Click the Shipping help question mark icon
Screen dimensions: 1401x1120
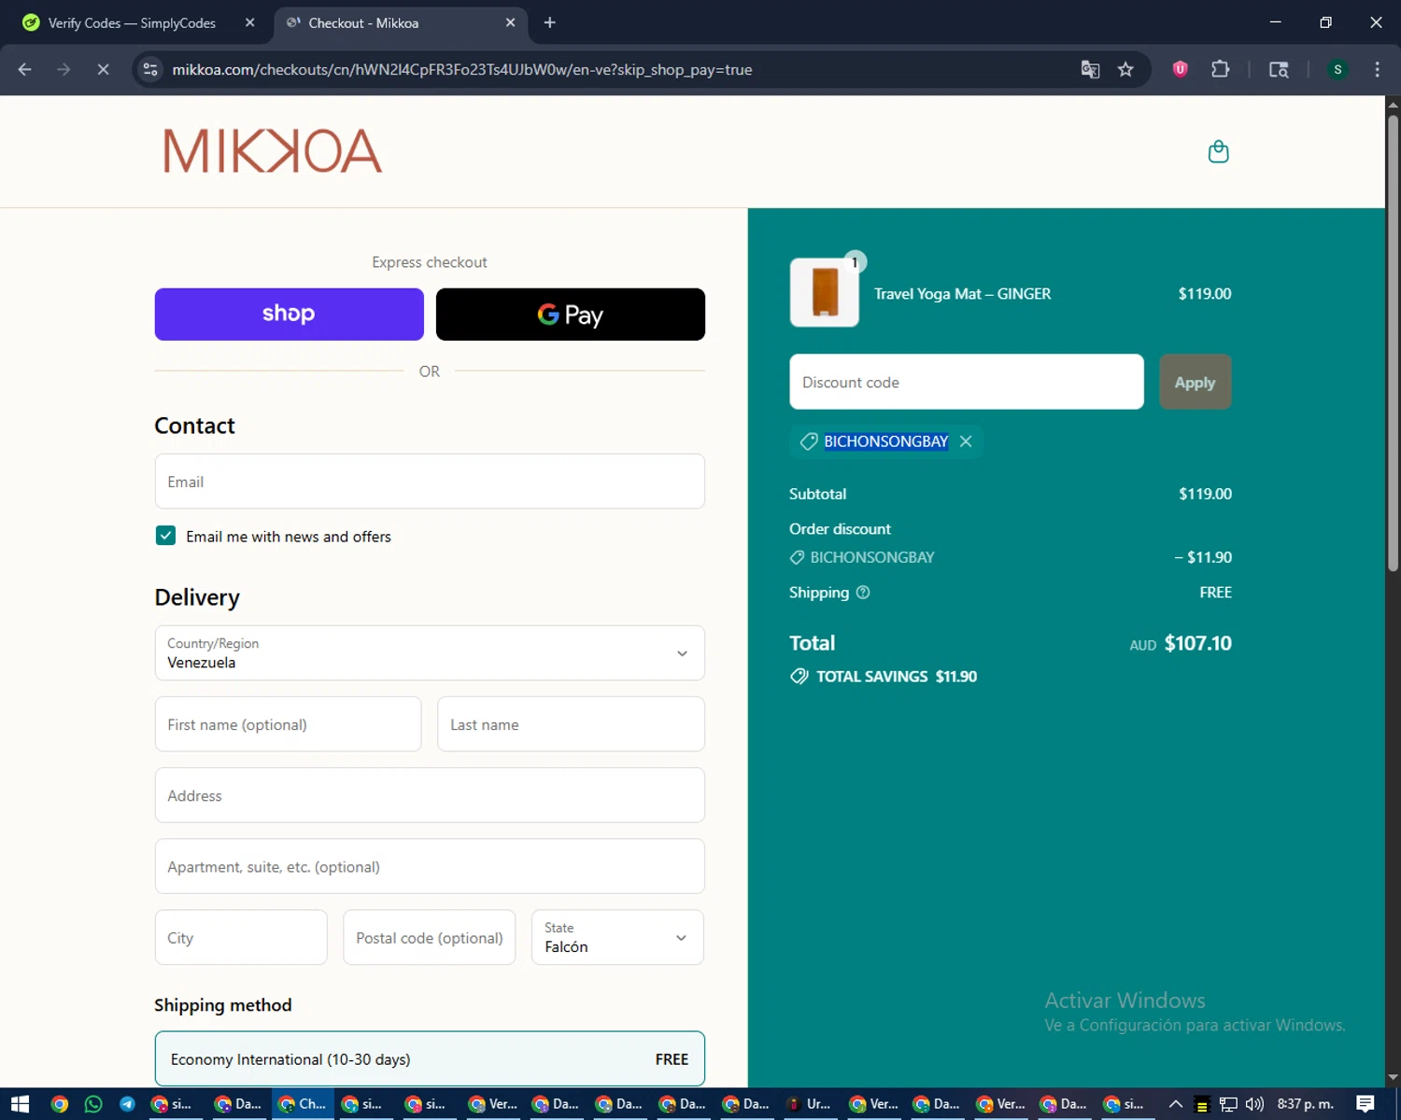(x=863, y=593)
